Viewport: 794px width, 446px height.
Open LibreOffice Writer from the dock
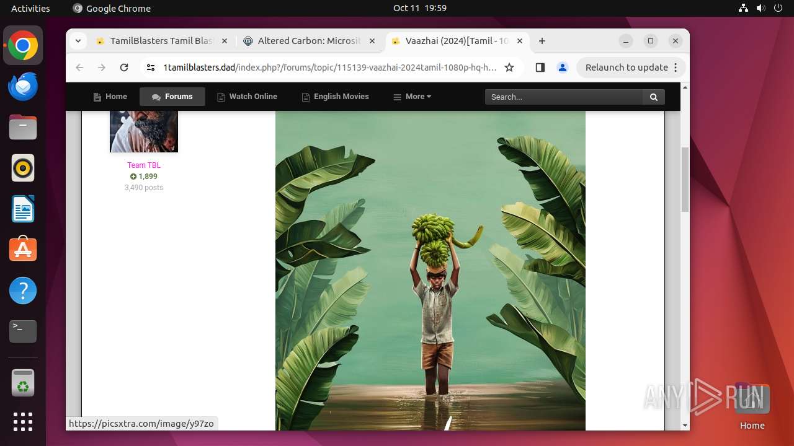point(23,209)
